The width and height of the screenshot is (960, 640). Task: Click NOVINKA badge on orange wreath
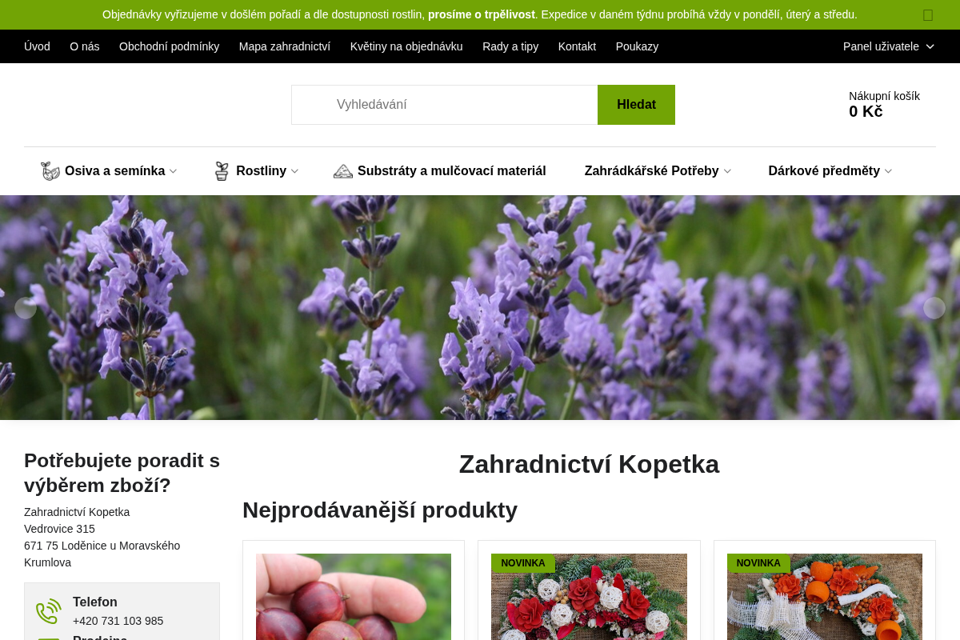[758, 563]
